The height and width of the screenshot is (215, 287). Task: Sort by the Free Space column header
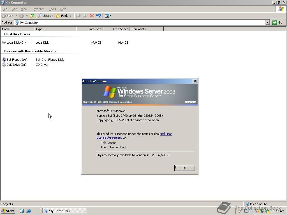[117, 29]
